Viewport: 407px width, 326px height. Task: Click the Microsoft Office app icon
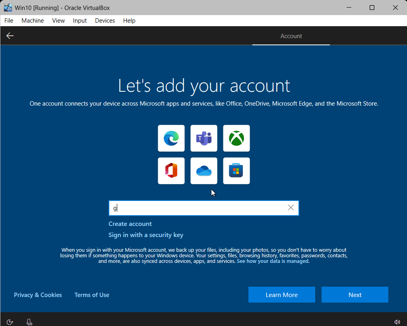(171, 171)
